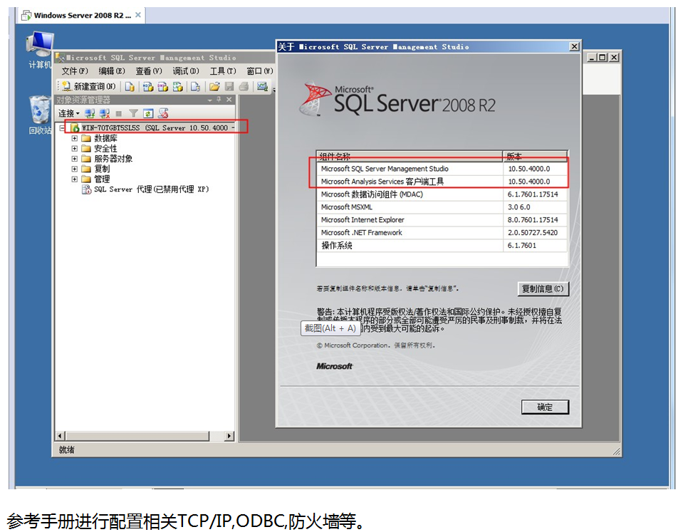Screen dimensions: 683x532
Task: Click the 复制信息(C) button
Action: click(543, 288)
